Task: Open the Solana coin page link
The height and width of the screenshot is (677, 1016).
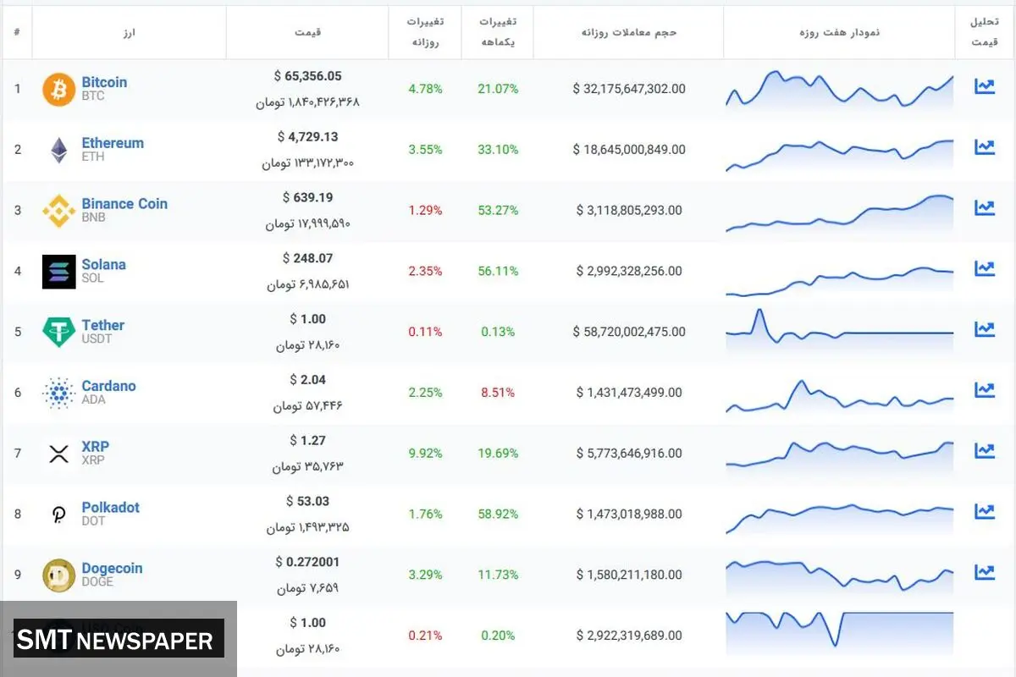Action: coord(103,265)
